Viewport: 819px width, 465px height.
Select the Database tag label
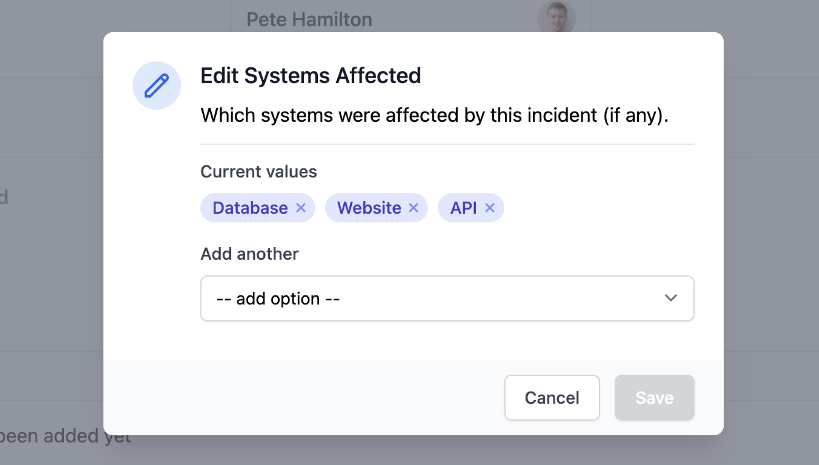click(x=250, y=208)
